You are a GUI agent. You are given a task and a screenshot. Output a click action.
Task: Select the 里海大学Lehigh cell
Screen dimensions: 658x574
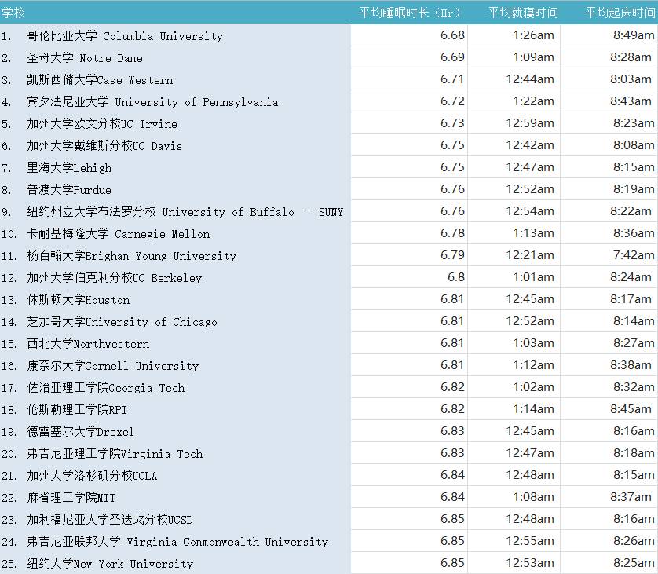click(69, 167)
